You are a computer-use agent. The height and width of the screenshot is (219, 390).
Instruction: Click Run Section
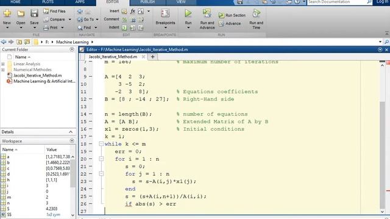[232, 15]
